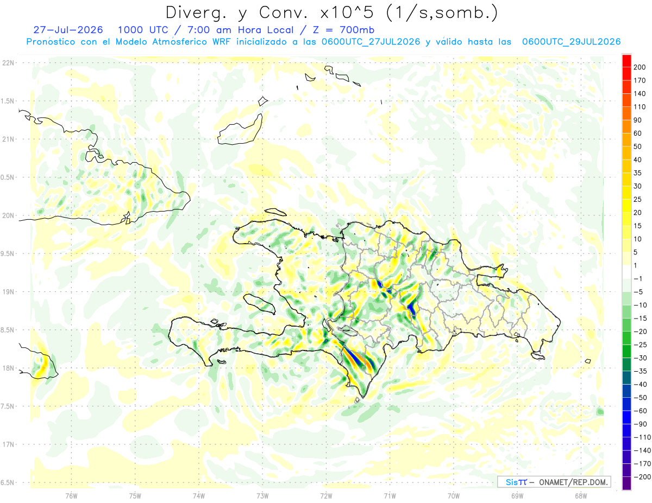Click the '8.5N' latitude label

pos(8,330)
